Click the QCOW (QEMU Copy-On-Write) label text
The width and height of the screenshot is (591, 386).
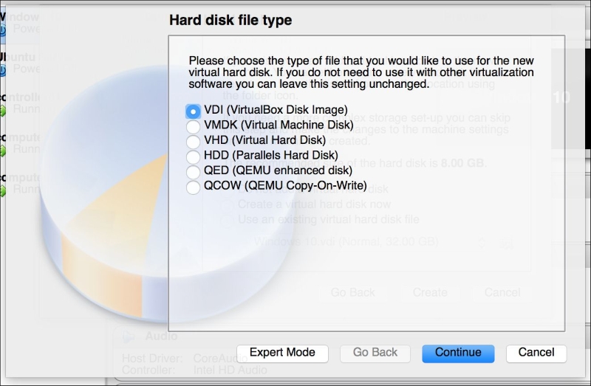285,186
